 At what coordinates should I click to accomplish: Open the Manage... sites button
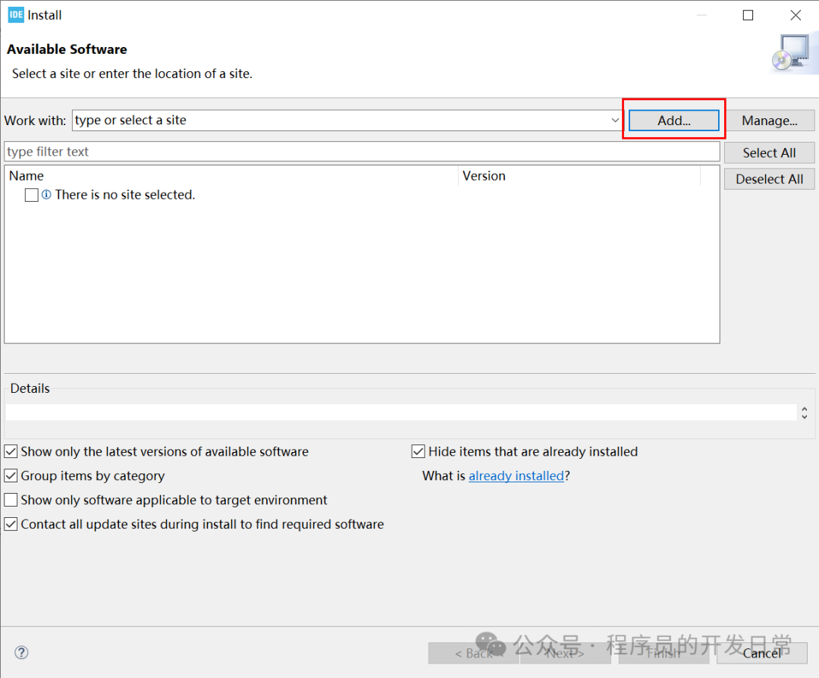coord(770,121)
